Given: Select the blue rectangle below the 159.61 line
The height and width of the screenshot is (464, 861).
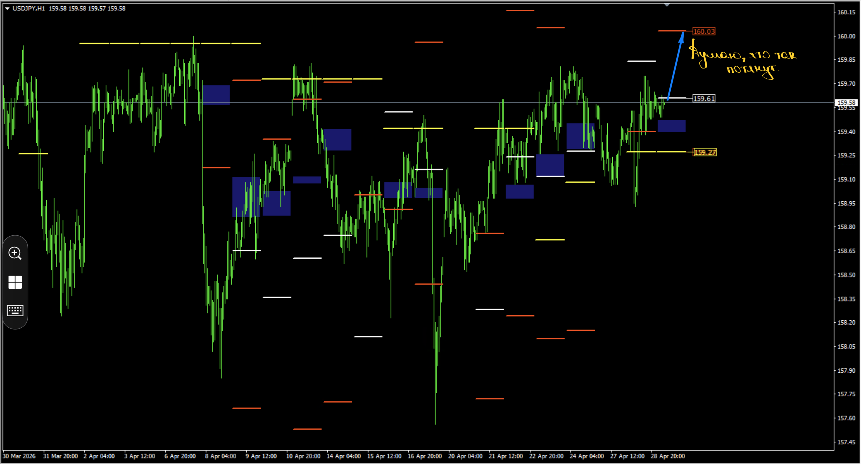Looking at the screenshot, I should coord(671,126).
